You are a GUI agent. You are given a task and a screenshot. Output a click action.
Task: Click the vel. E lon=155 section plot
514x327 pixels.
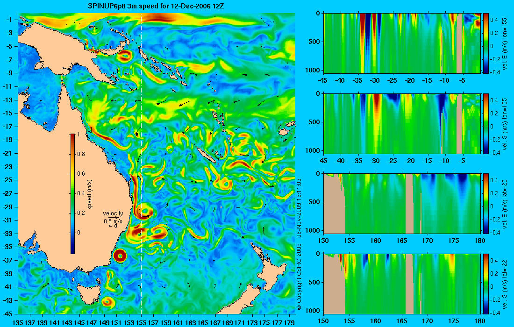402,43
